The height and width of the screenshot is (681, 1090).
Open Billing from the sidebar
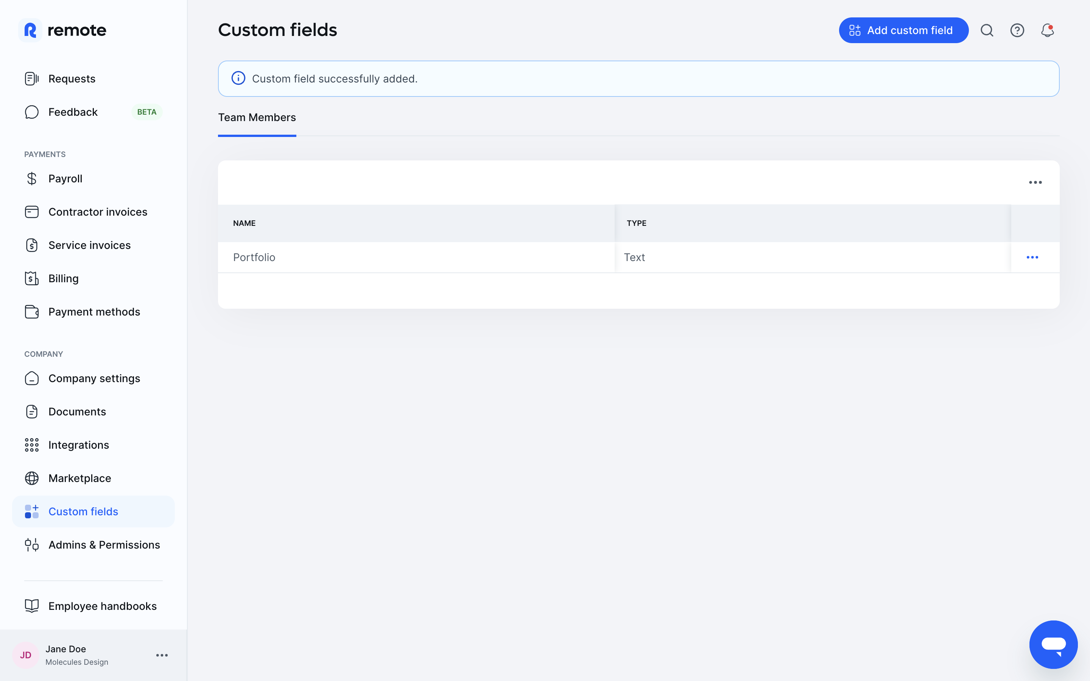click(93, 279)
